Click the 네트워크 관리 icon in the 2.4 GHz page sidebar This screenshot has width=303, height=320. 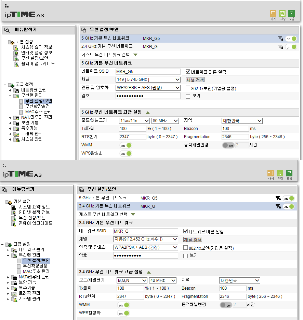(14, 250)
